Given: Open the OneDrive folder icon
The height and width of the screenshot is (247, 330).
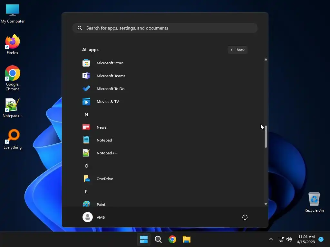Looking at the screenshot, I should tap(86, 179).
